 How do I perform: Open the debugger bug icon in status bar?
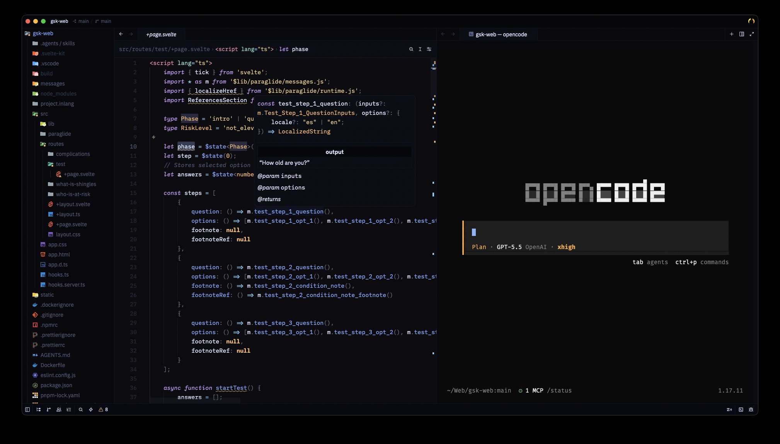coord(751,410)
